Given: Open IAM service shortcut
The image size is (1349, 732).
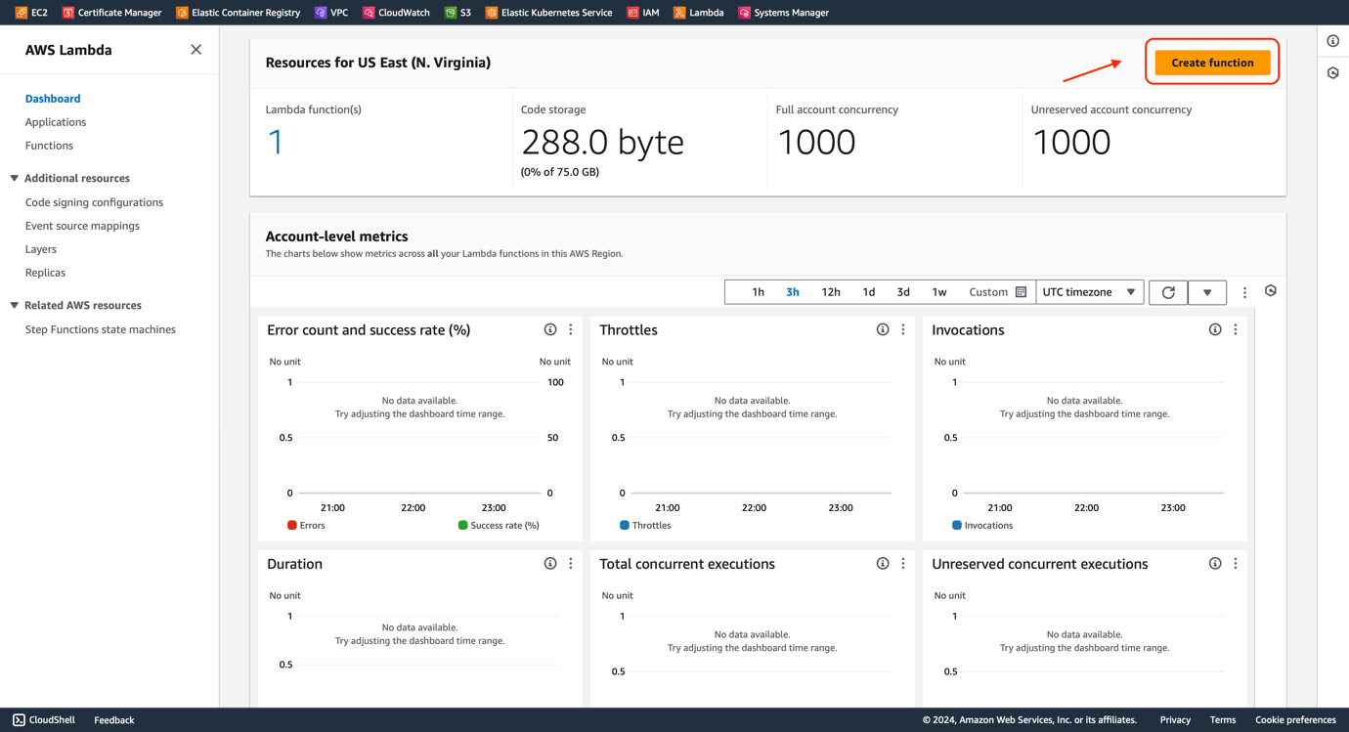Looking at the screenshot, I should point(642,13).
